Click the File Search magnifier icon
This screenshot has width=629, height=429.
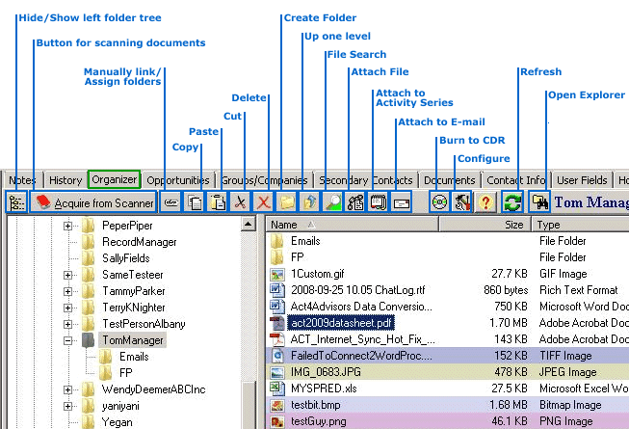(333, 202)
